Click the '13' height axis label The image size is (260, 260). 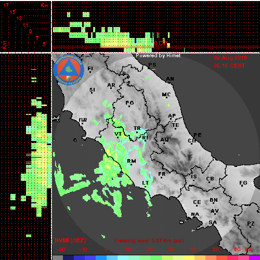tap(19, 18)
